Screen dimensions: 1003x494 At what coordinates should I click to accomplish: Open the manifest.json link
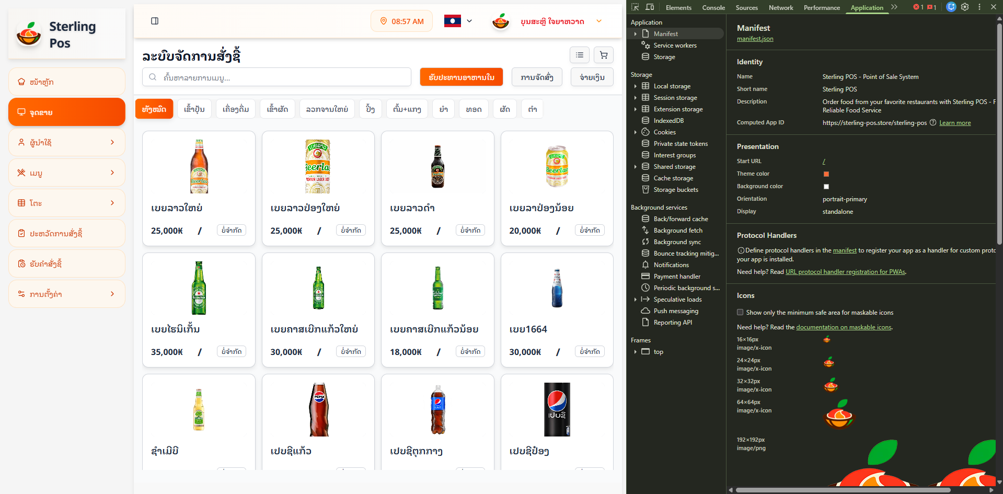tap(755, 39)
